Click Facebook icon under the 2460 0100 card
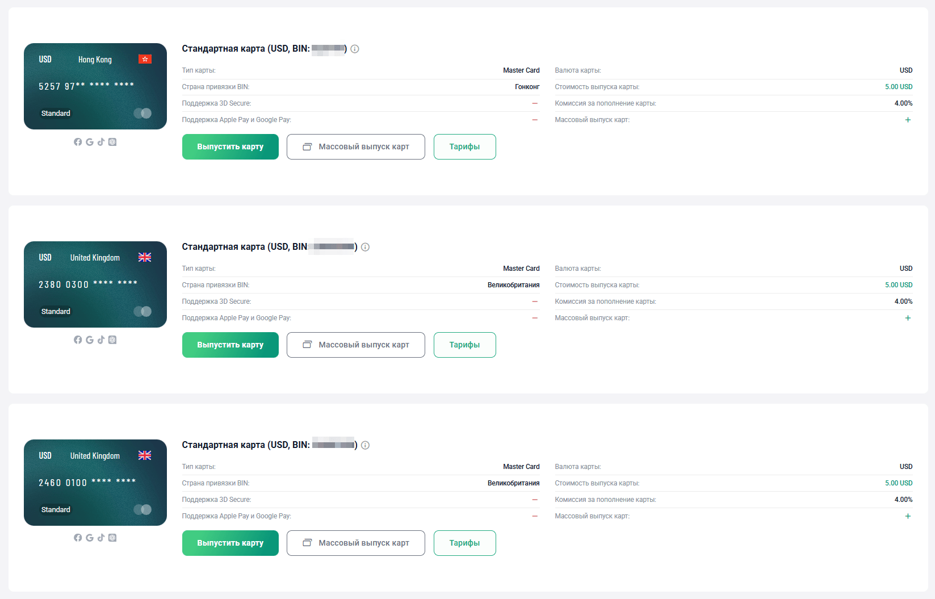The image size is (935, 599). click(x=78, y=538)
